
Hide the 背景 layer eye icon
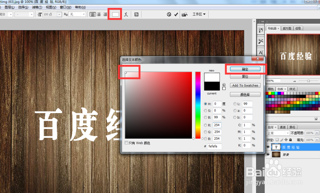tap(268, 155)
